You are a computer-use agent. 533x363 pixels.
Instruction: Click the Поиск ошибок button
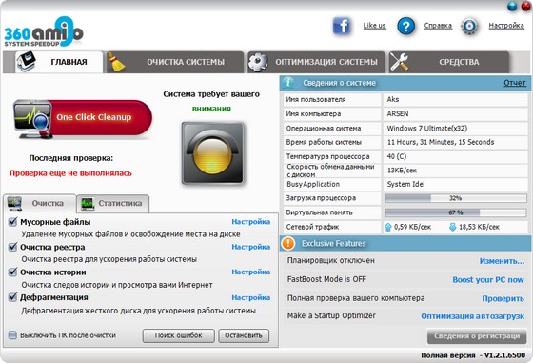(179, 335)
